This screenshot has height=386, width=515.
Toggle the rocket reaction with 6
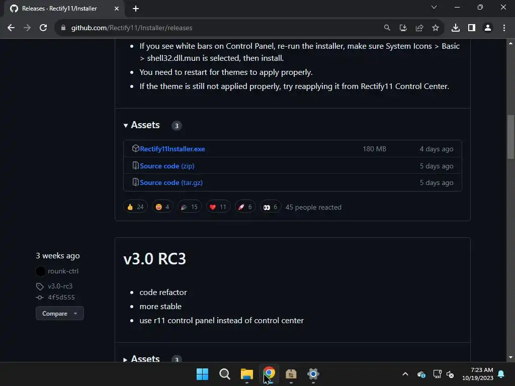click(x=245, y=207)
